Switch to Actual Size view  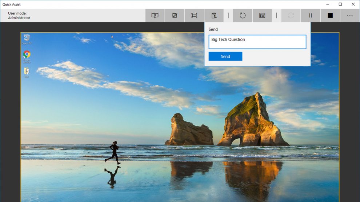[x=194, y=15]
